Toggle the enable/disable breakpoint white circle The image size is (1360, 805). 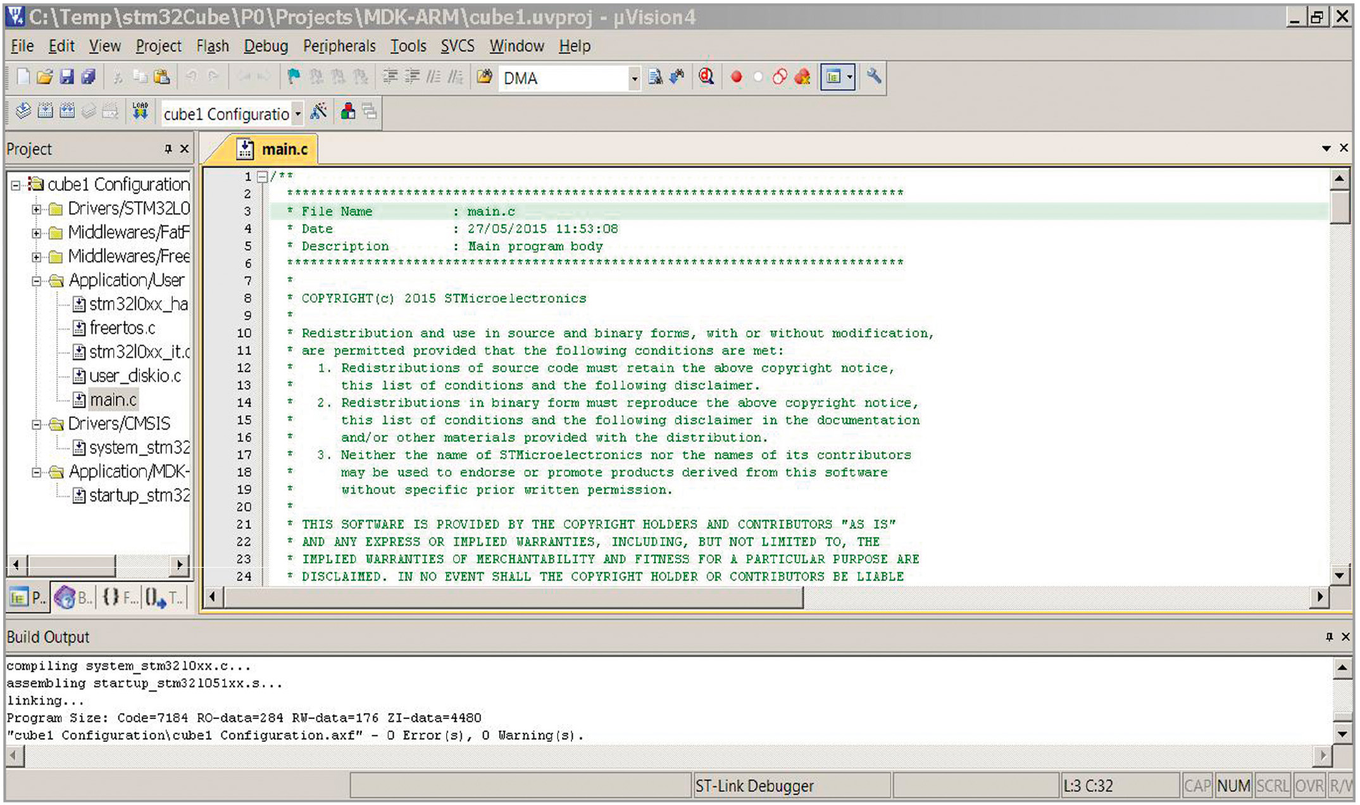[758, 77]
